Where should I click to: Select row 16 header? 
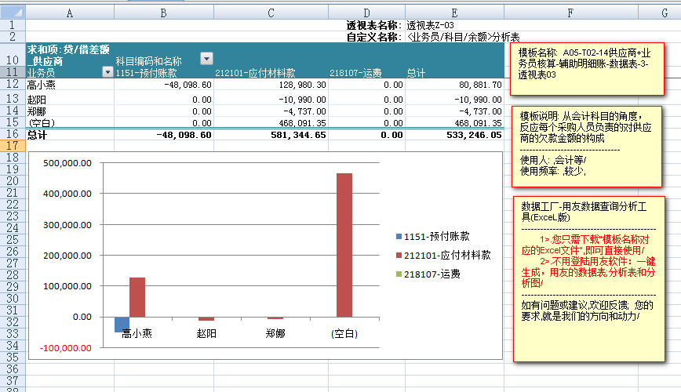(x=13, y=135)
